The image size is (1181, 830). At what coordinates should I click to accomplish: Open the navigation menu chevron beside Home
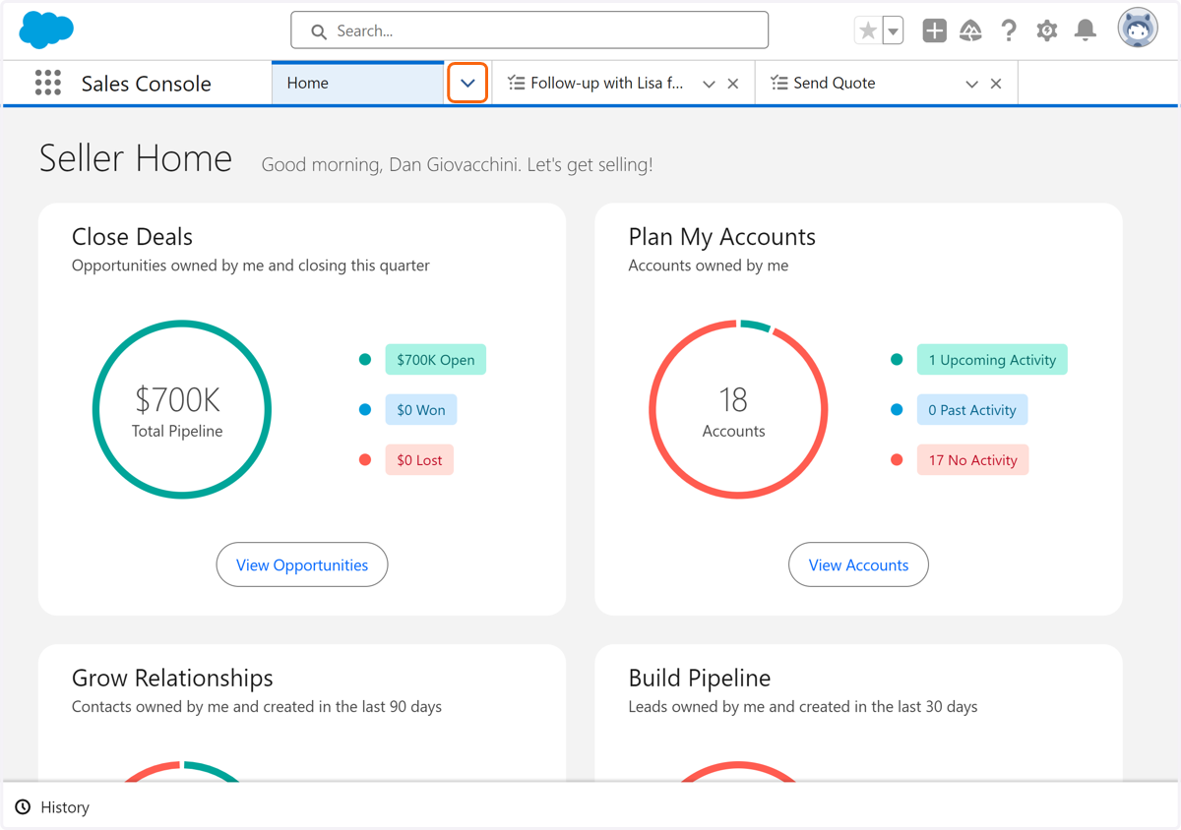[x=467, y=84]
